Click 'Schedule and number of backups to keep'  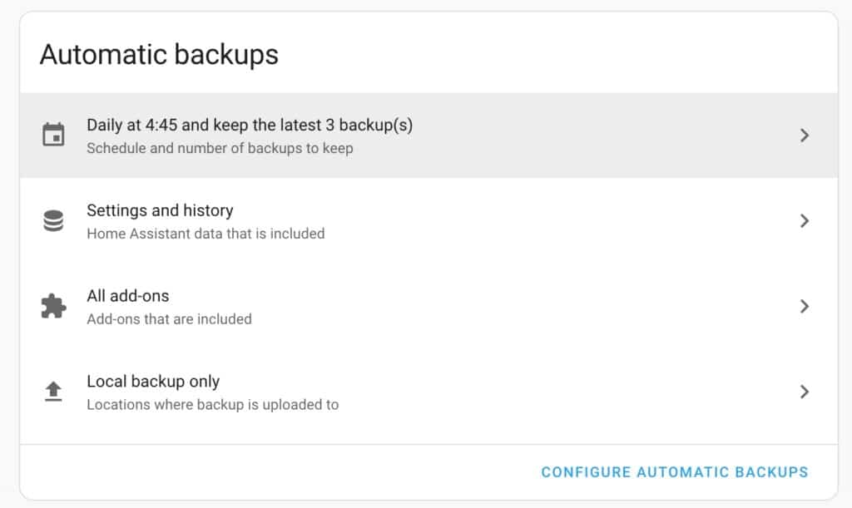pyautogui.click(x=220, y=149)
